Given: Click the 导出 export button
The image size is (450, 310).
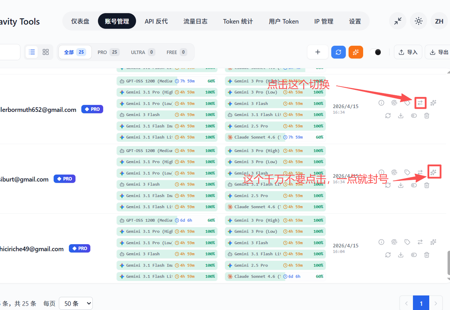Looking at the screenshot, I should click(438, 52).
